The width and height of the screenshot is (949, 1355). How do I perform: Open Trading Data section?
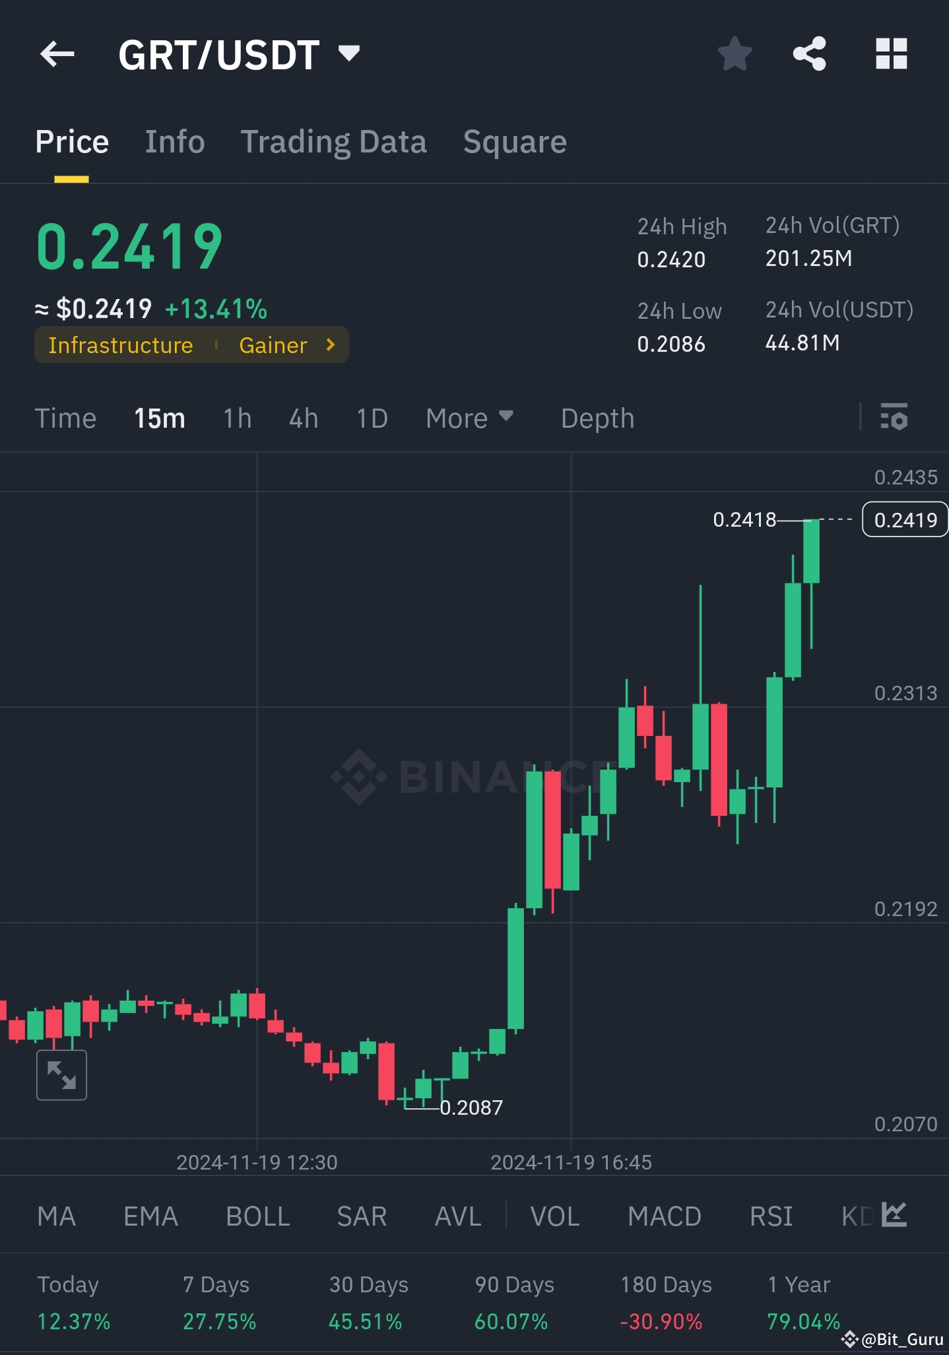click(334, 142)
